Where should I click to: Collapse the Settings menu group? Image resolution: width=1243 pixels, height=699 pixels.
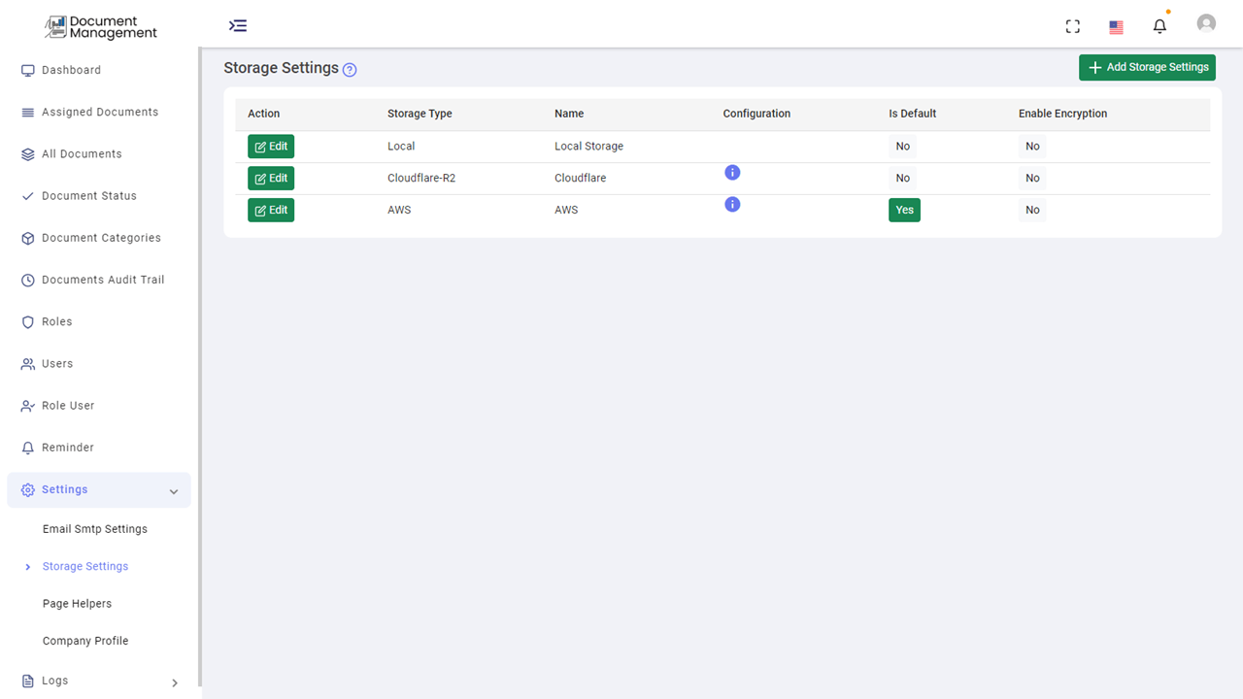[x=64, y=489]
